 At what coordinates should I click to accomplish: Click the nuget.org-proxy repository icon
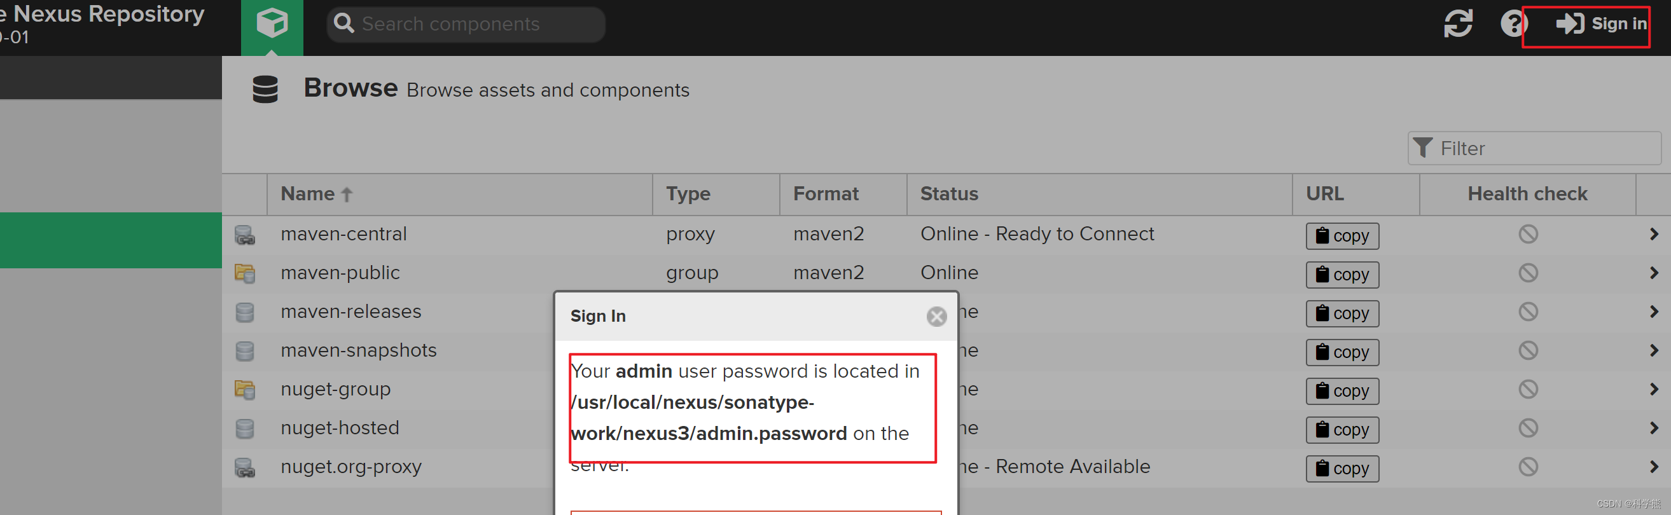point(244,468)
